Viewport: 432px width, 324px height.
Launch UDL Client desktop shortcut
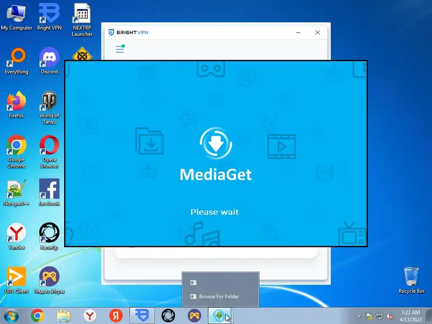pos(16,280)
